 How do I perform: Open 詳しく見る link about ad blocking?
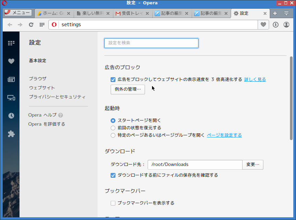[255, 80]
